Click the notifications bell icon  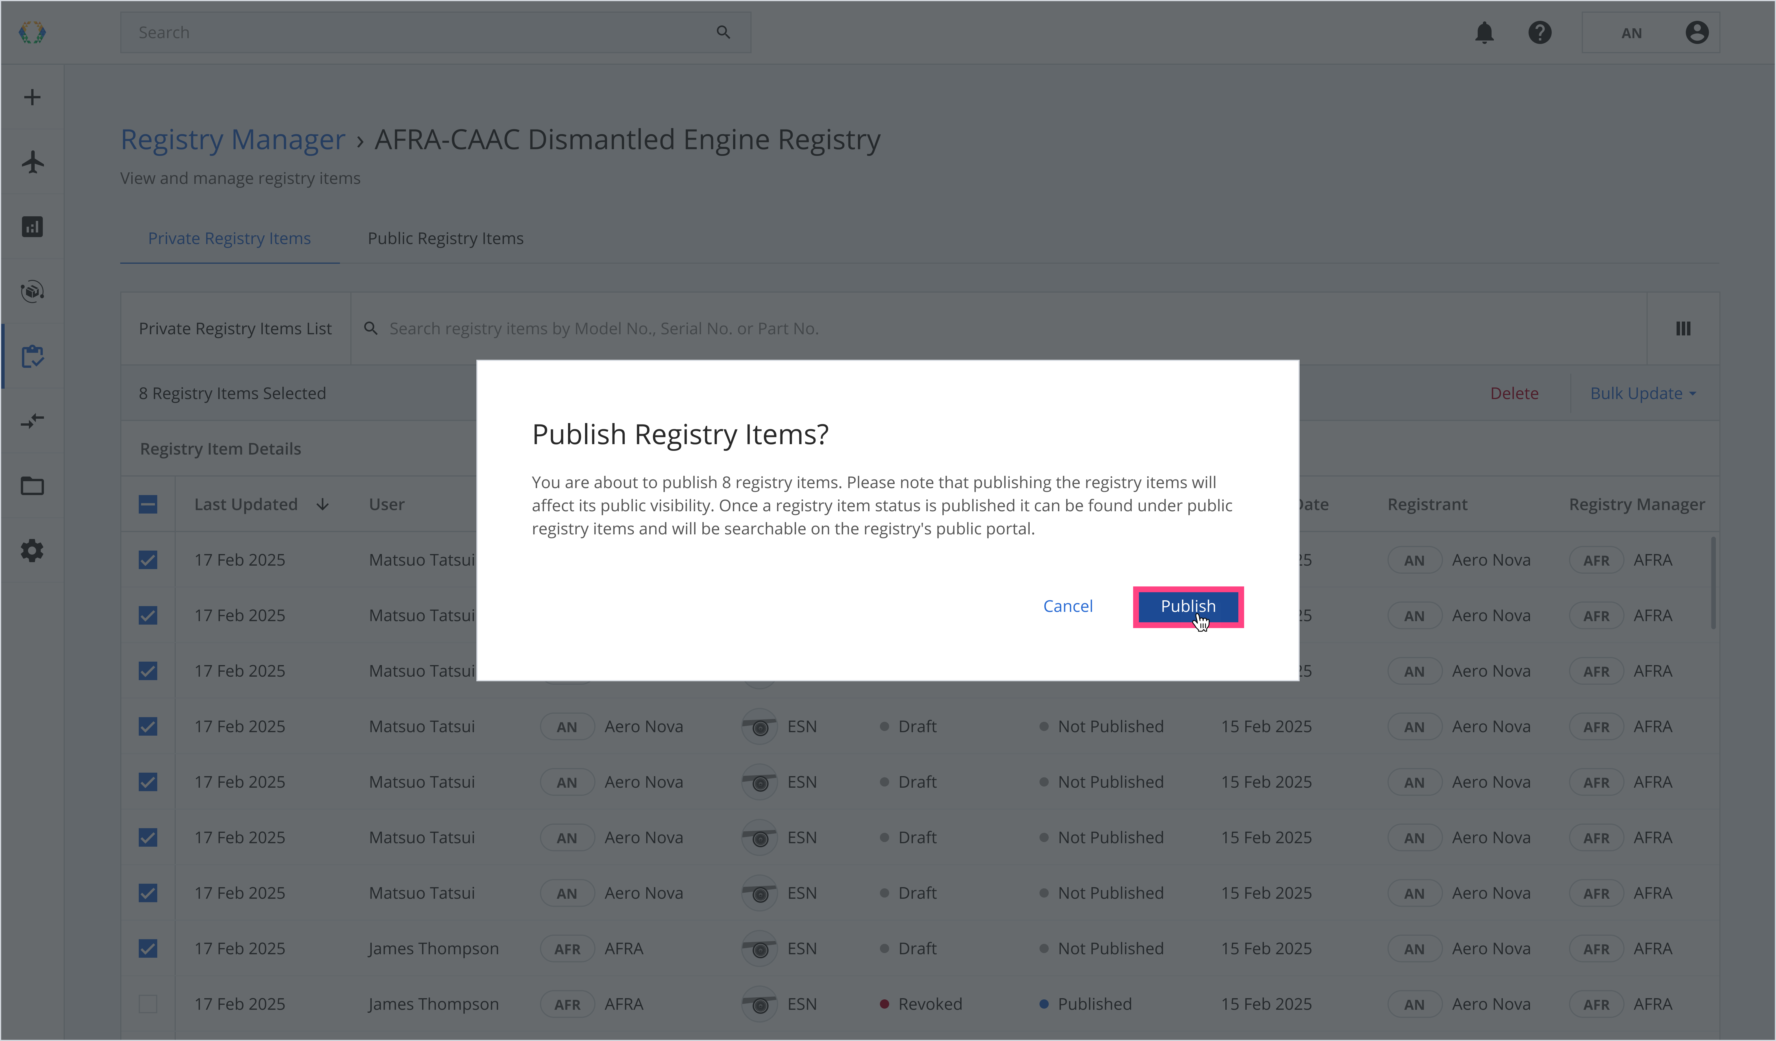tap(1484, 32)
